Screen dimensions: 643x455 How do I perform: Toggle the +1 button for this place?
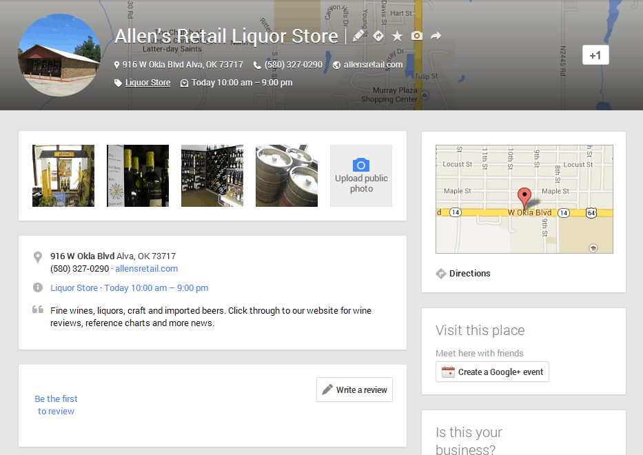coord(595,54)
